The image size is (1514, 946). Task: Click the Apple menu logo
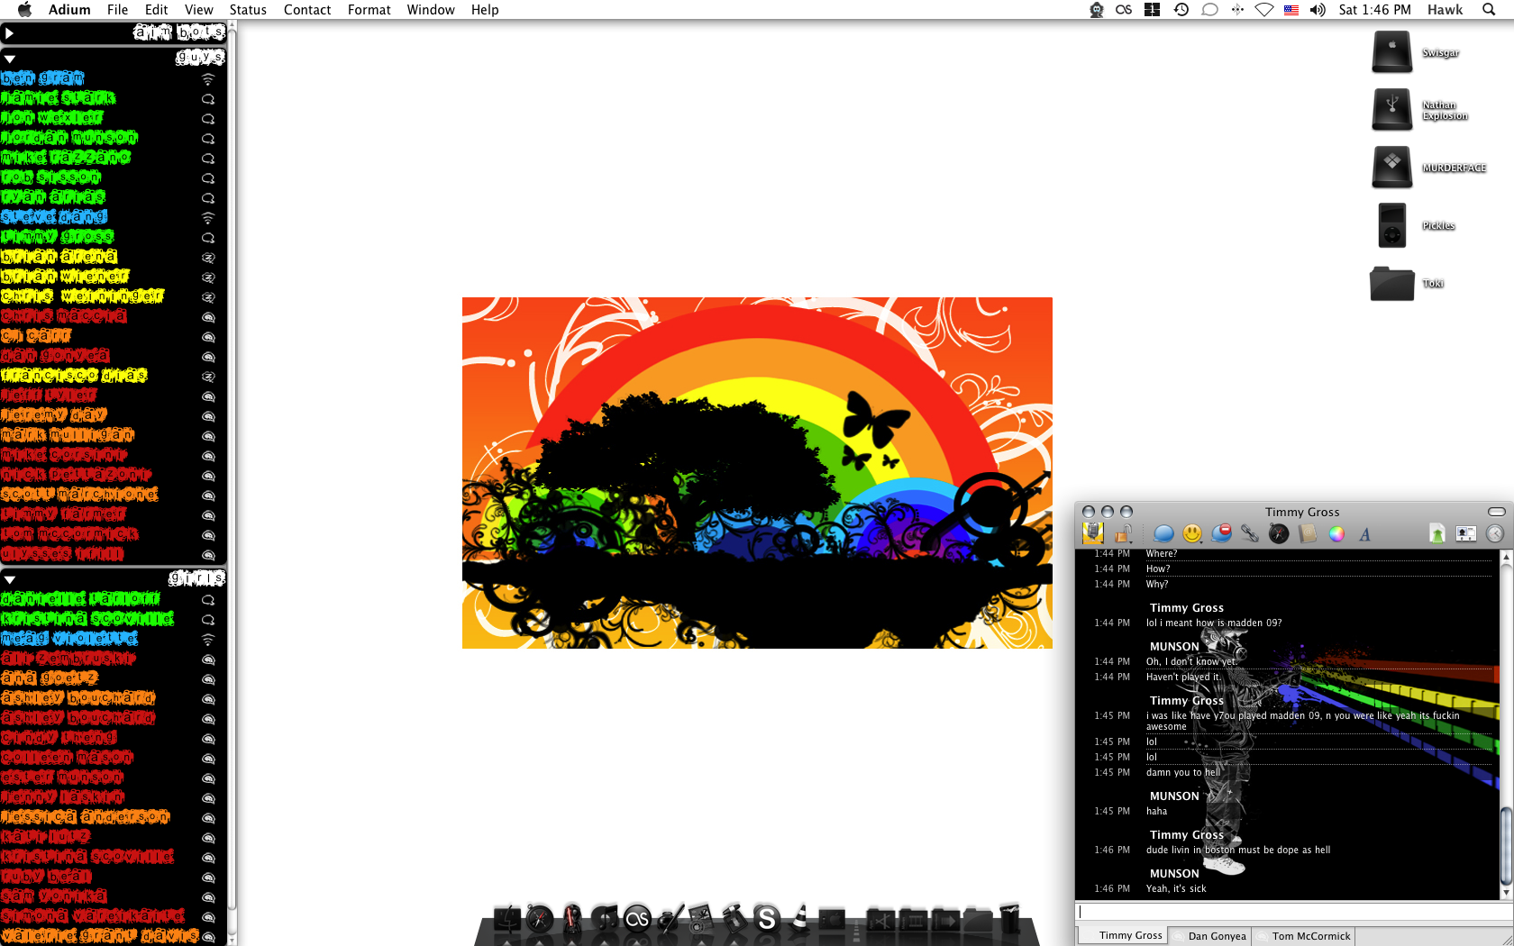[x=24, y=10]
